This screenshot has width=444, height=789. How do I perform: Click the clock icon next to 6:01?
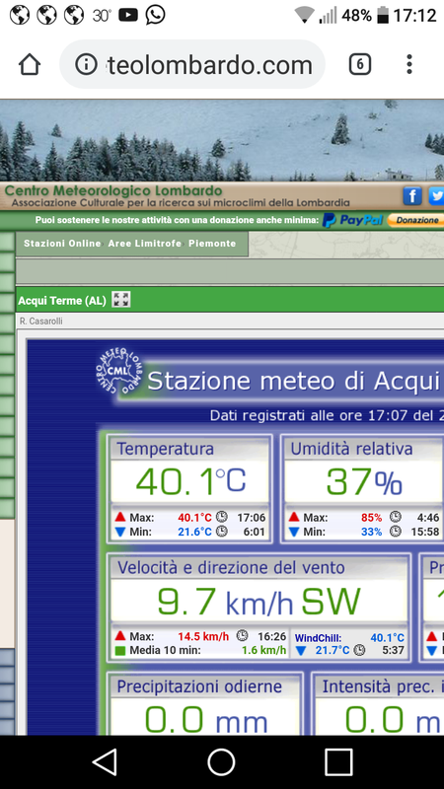[221, 532]
